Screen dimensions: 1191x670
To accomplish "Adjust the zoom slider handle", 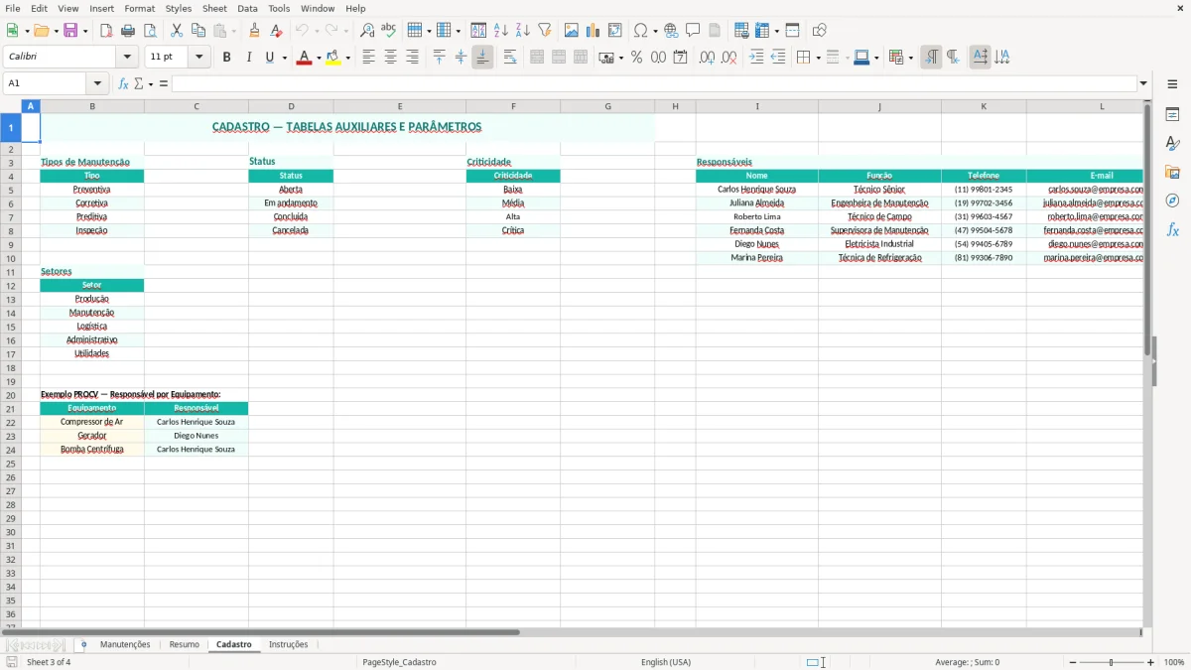I will [1112, 662].
